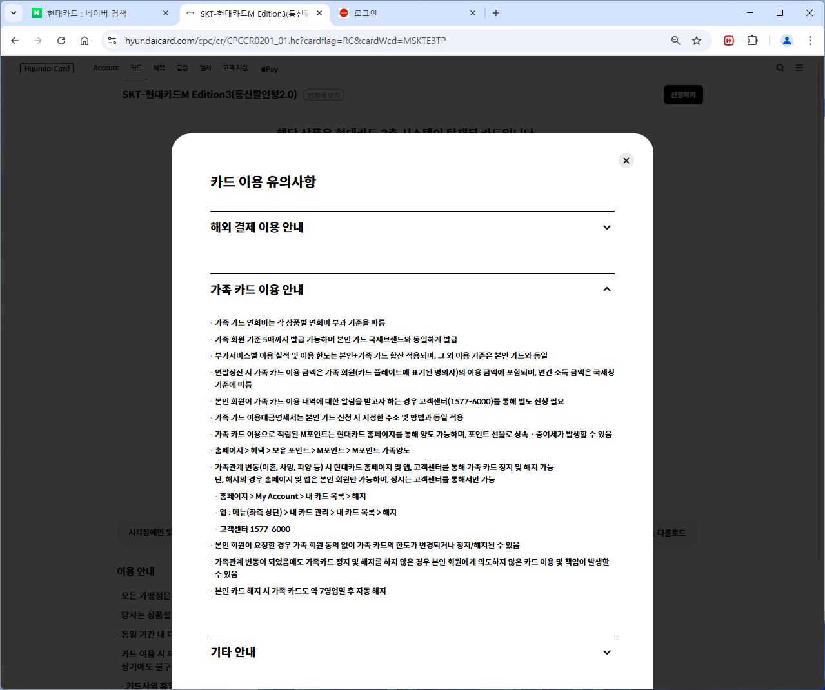This screenshot has width=825, height=690.
Task: Click the 가족 회원 기준 5매까지 발급 line
Action: coord(336,339)
